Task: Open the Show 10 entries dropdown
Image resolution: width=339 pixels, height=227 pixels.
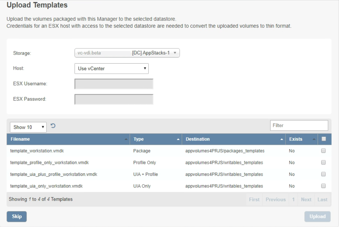Action: point(28,127)
